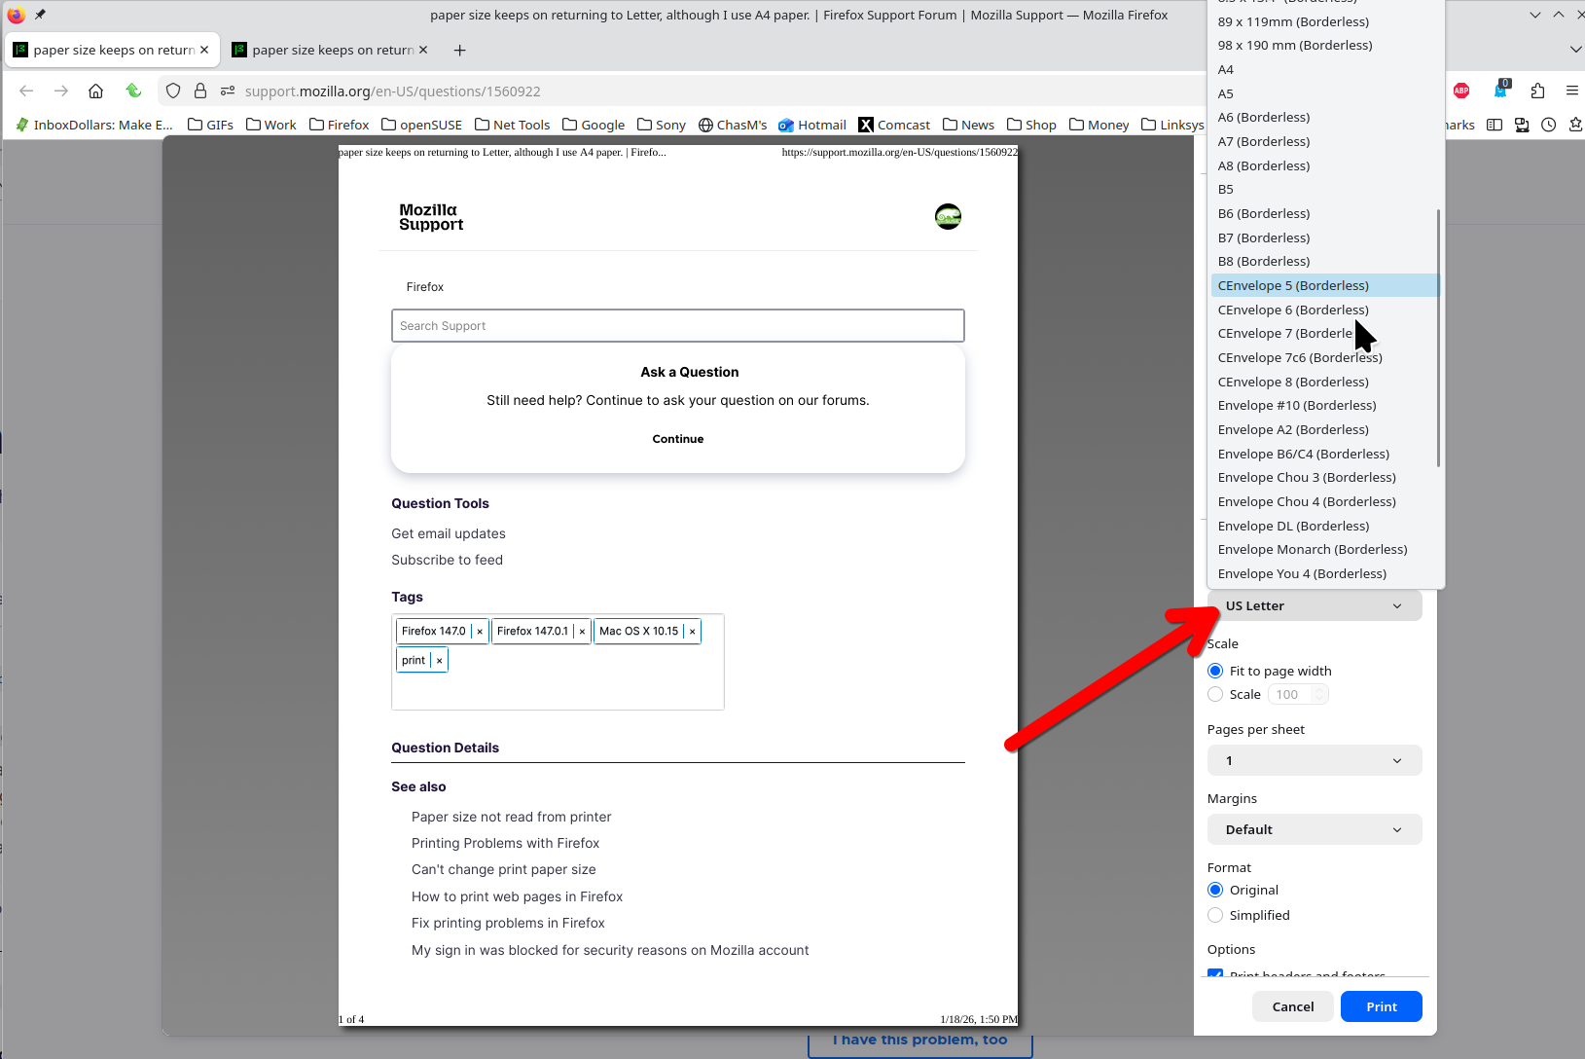Open the Margins Default dropdown
This screenshot has width=1585, height=1059.
click(1315, 829)
